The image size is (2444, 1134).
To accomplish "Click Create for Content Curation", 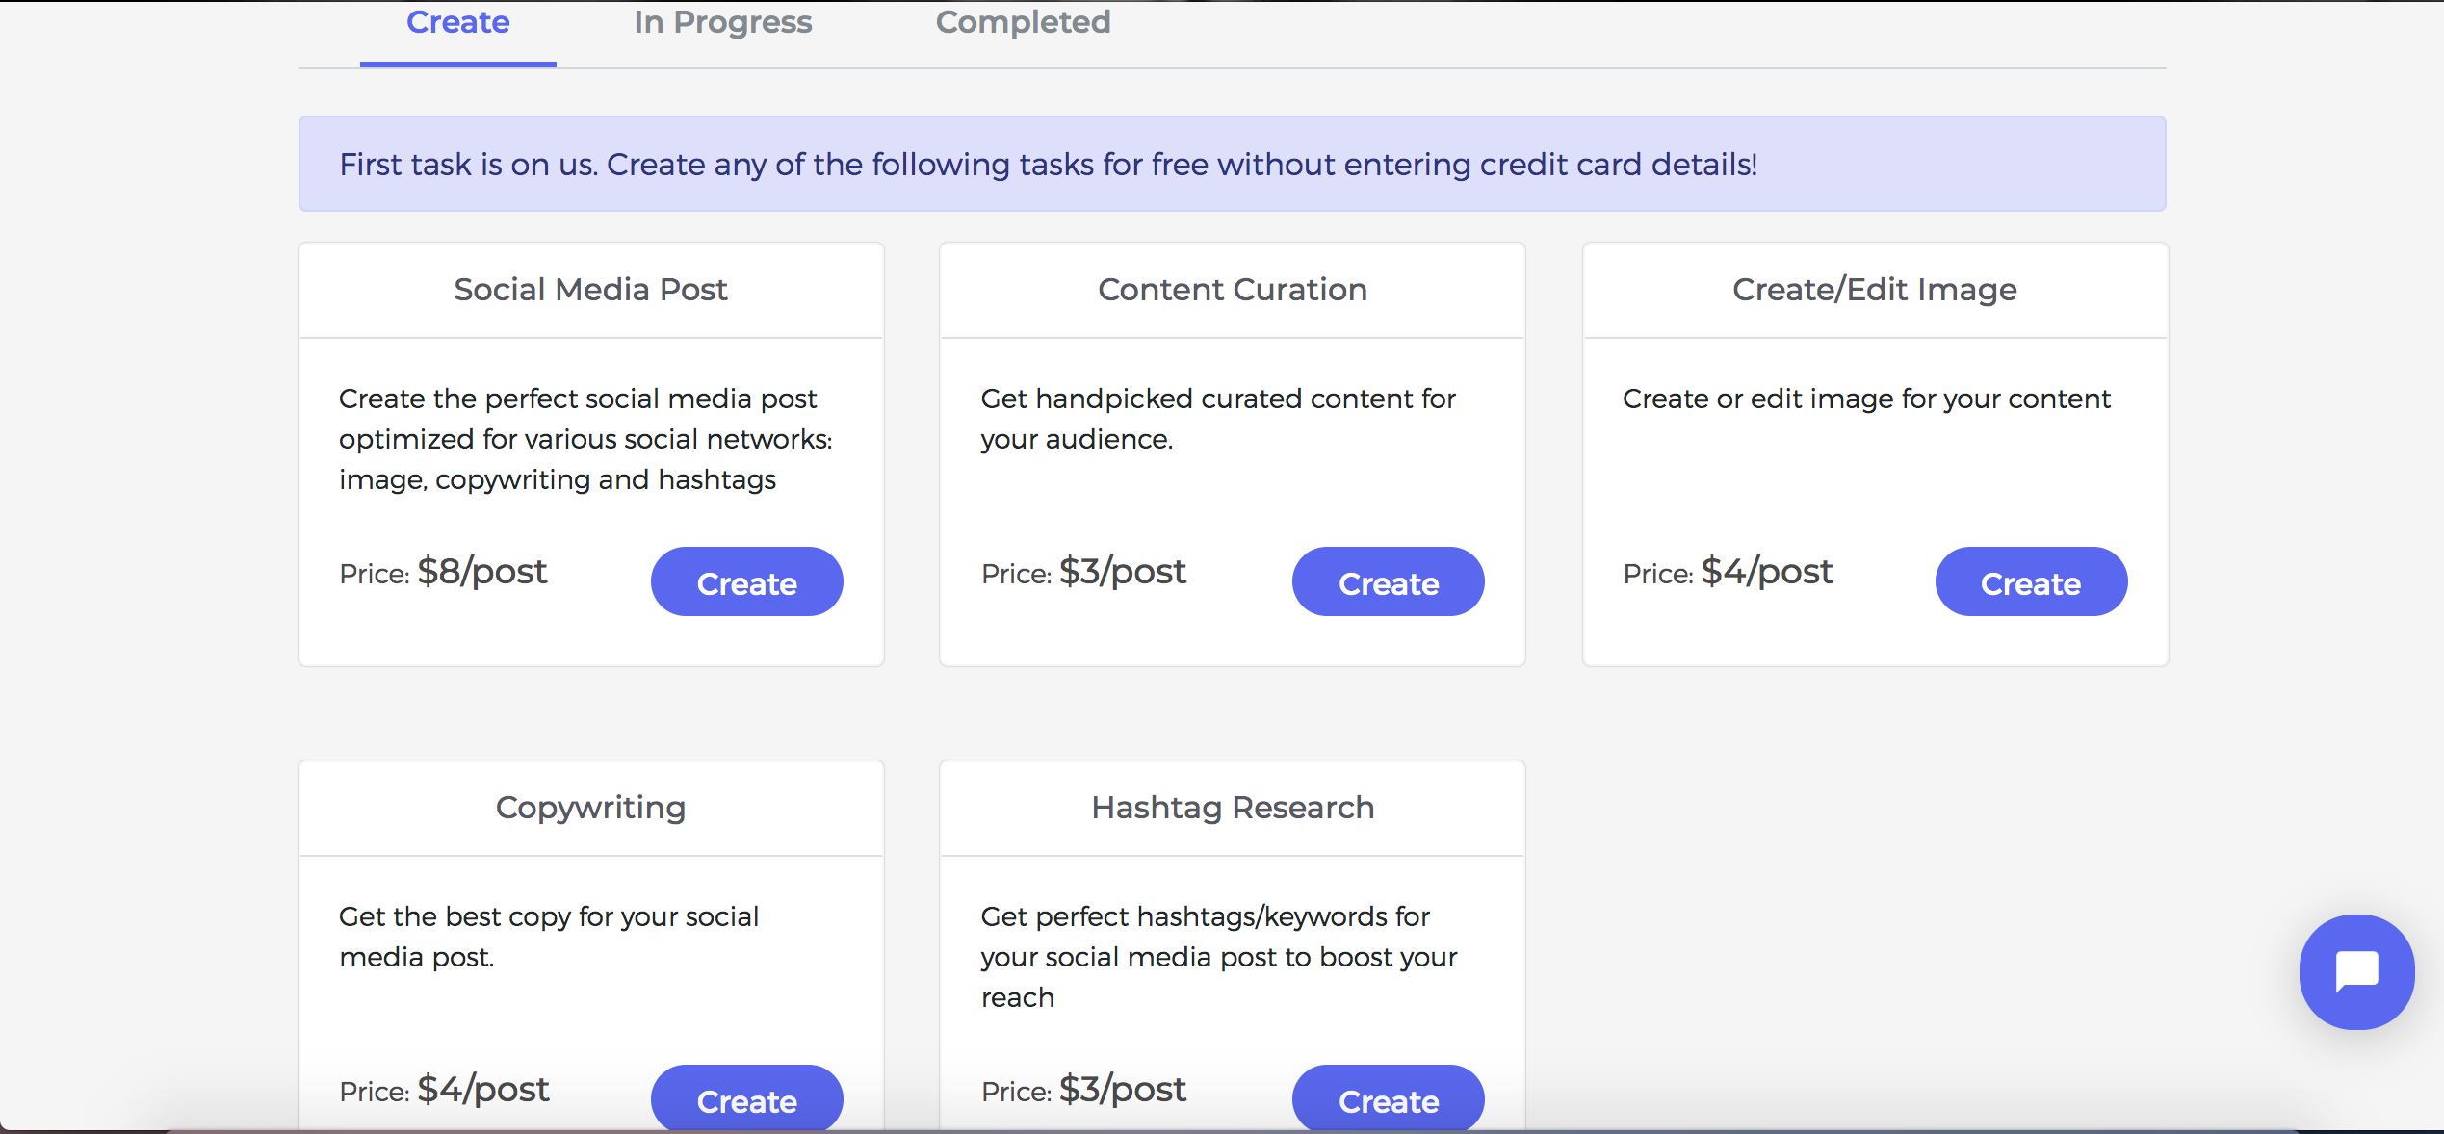I will click(x=1389, y=582).
